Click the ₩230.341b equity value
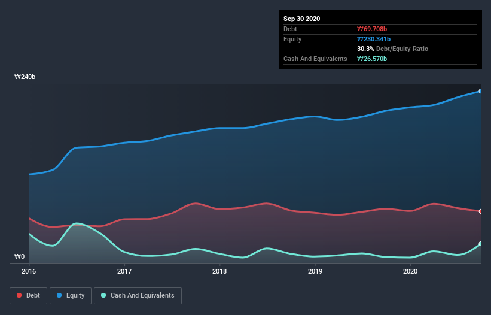Viewport: 491px width, 315px height. [374, 39]
